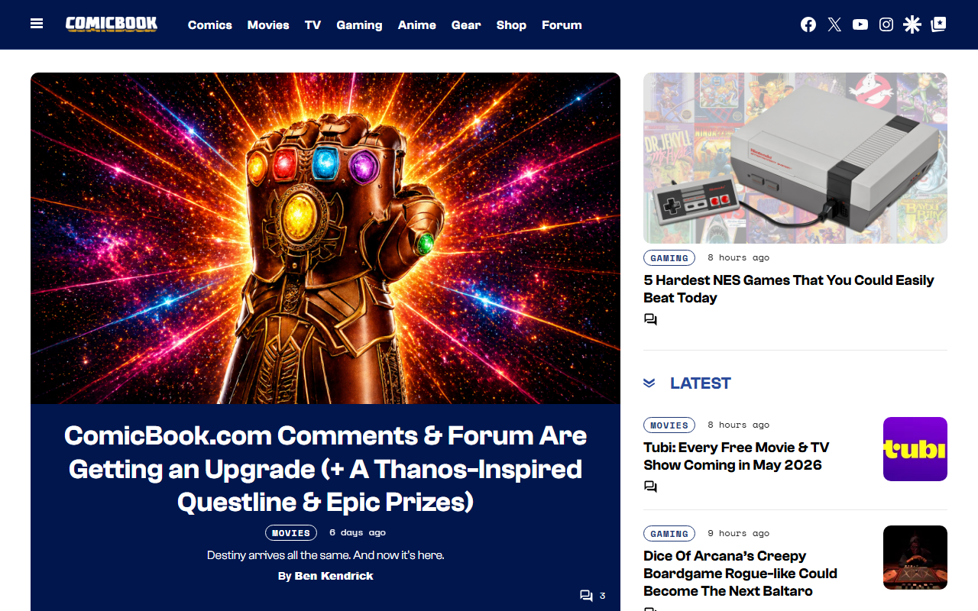Open the Tubi Free Movie & TV article
Image resolution: width=978 pixels, height=611 pixels.
pyautogui.click(x=736, y=456)
